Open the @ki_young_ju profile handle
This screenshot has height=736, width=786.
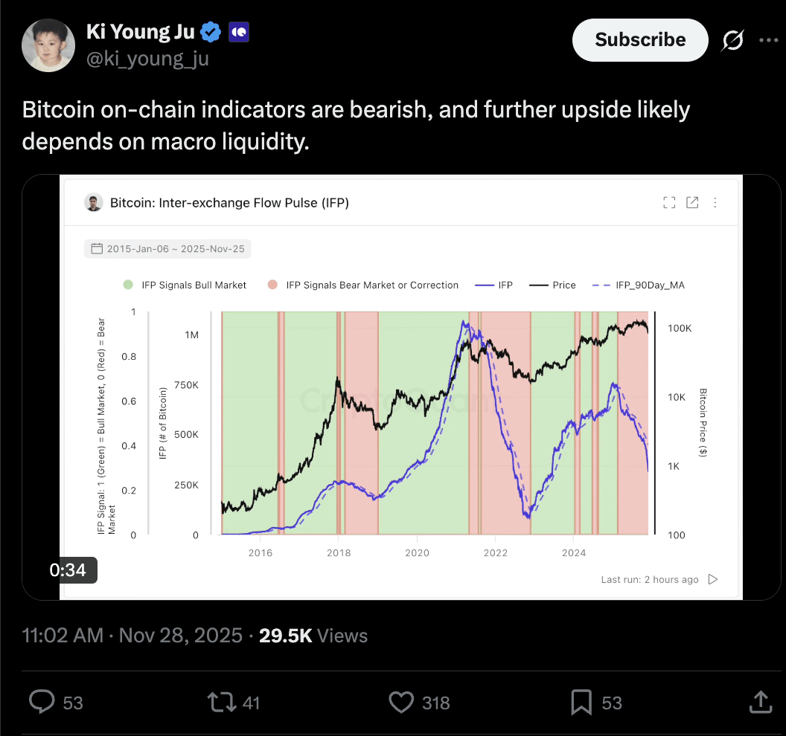[x=147, y=59]
